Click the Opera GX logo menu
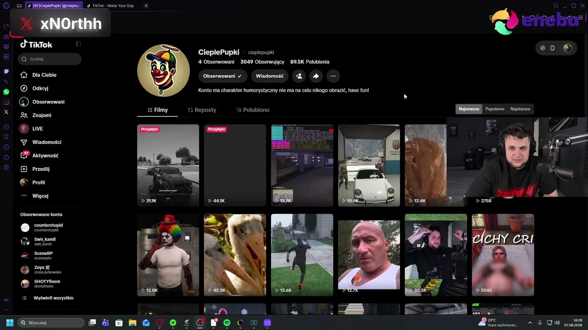The image size is (588, 330). click(6, 5)
